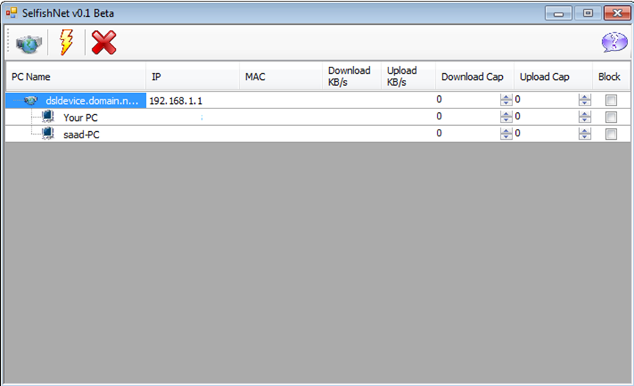Click the router icon beside dsldevice.domain

(31, 100)
